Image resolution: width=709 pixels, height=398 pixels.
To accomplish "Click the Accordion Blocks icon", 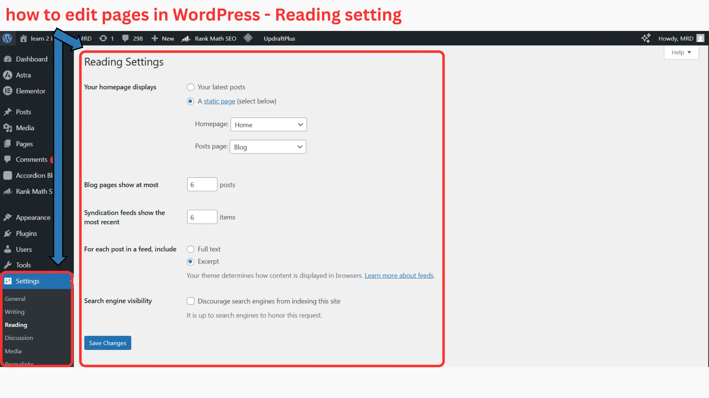I will click(8, 175).
